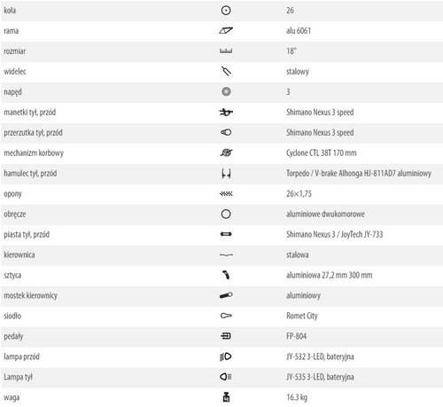This screenshot has height=407, width=443.
Task: Click the rim circle icon for obręcze
Action: [x=226, y=214]
